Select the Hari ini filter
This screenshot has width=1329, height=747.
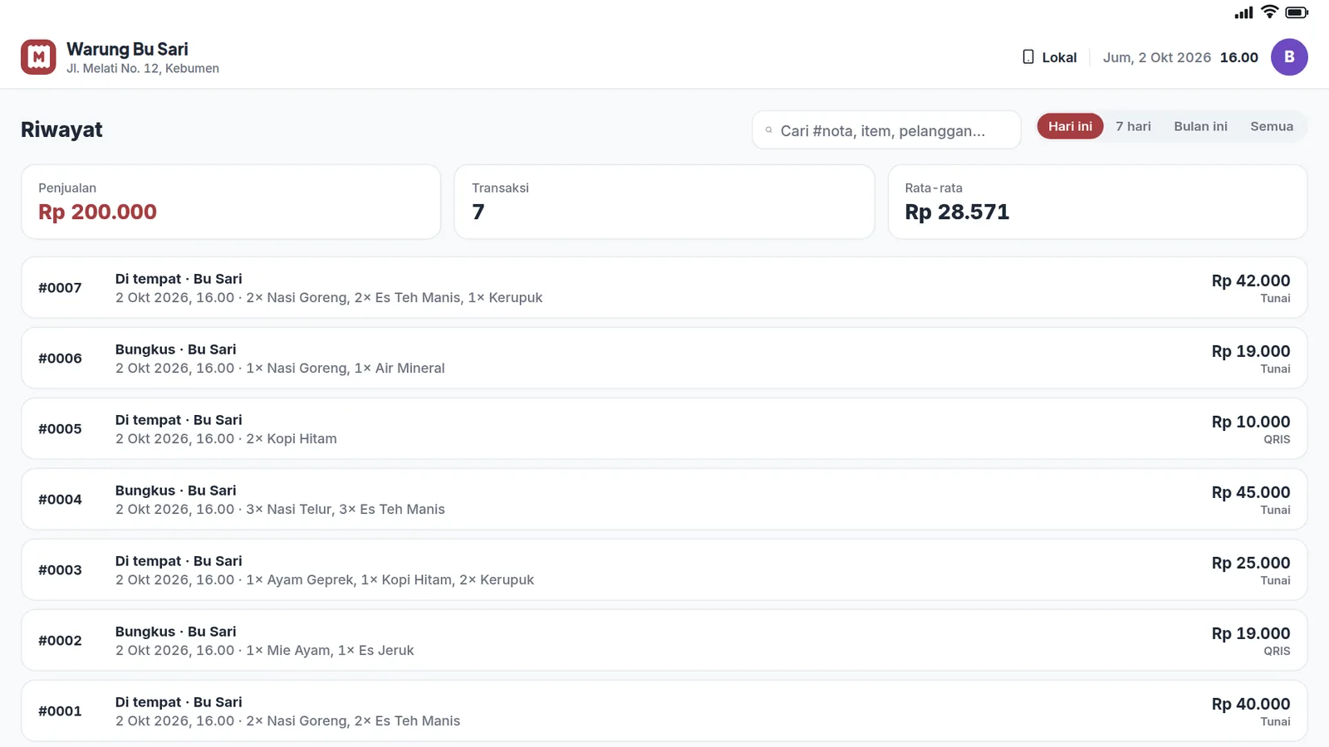coord(1070,126)
